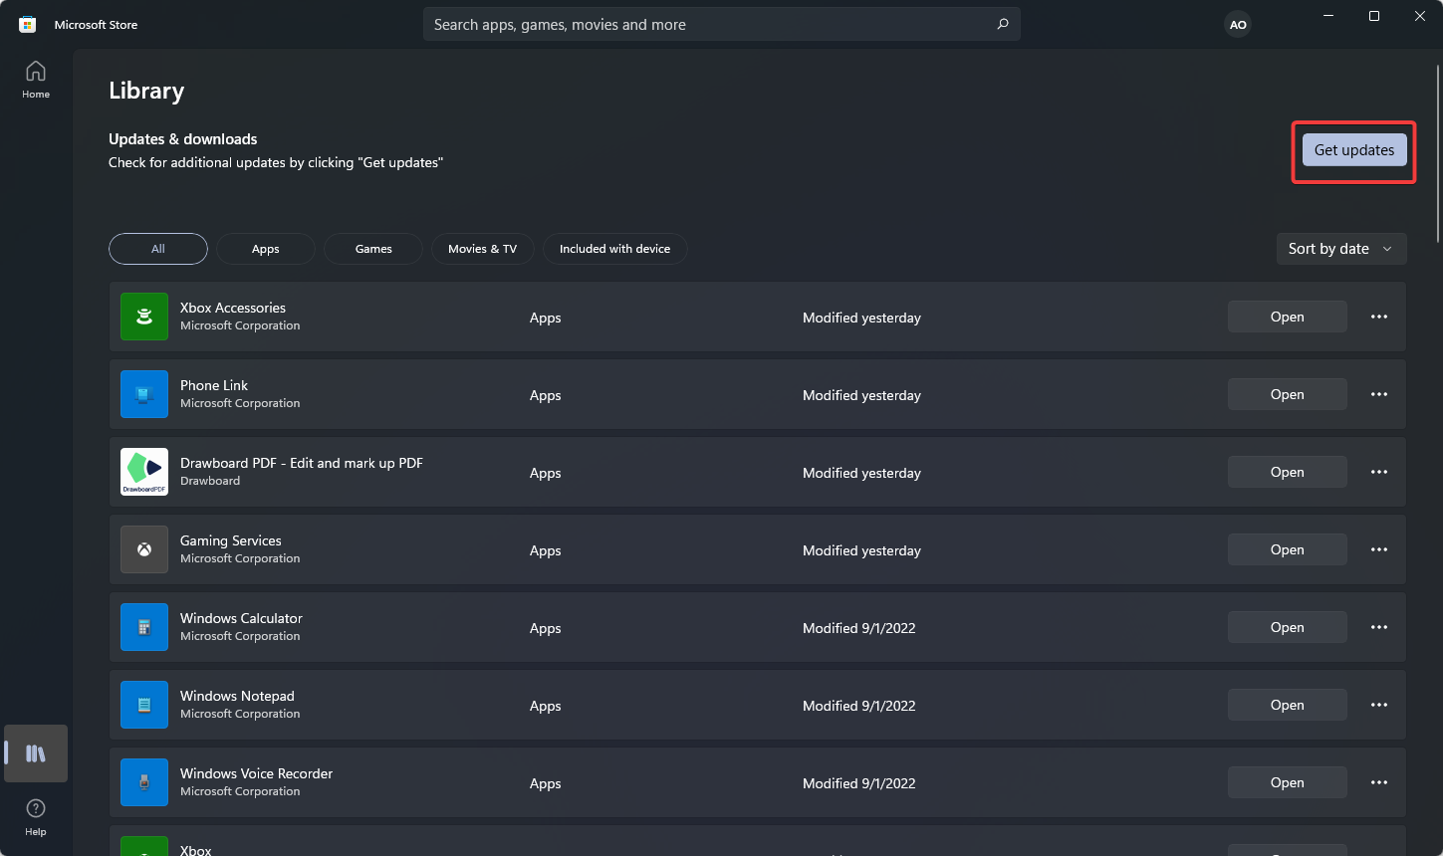The width and height of the screenshot is (1443, 856).
Task: Select the Movies & TV filter
Action: pos(482,249)
